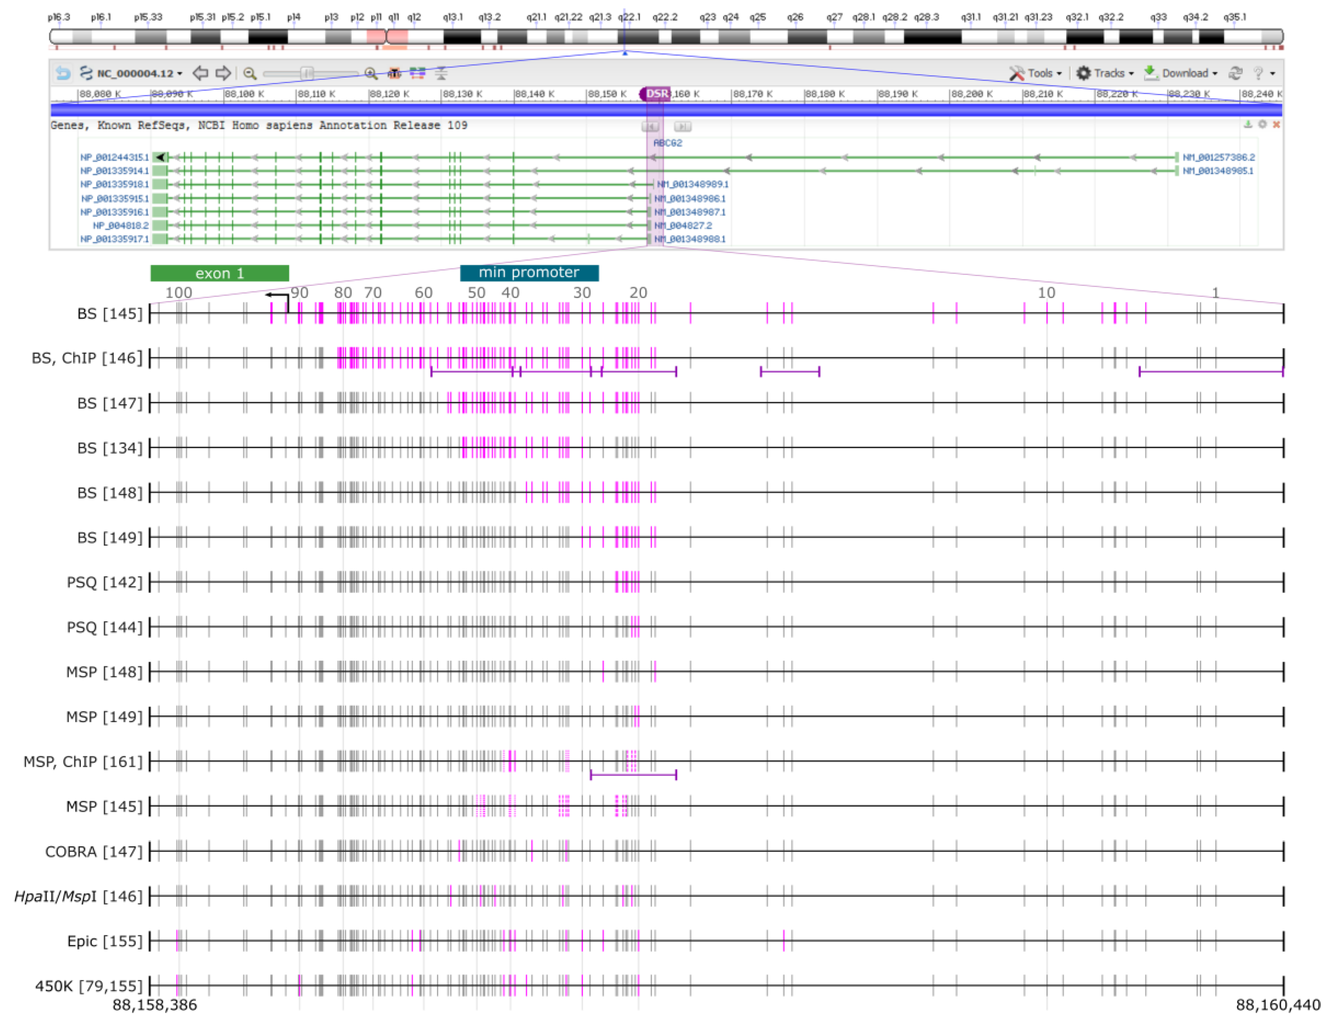
Task: Click the configure gear on the Genes track
Action: 1260,125
